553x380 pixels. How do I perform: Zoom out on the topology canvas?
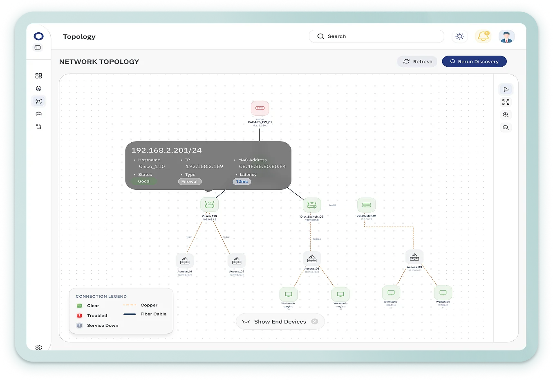pyautogui.click(x=506, y=128)
